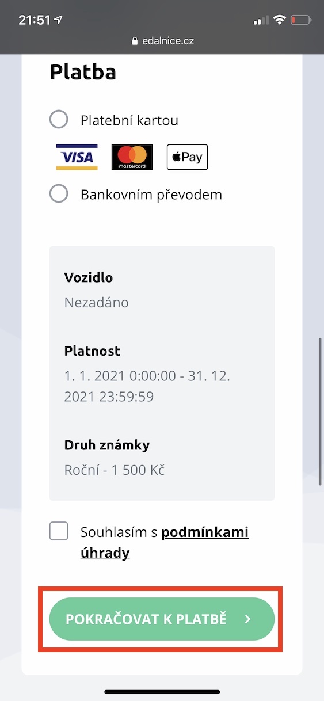Viewport: 324px width, 701px height.
Task: Tap the Platební kartou label text
Action: (x=129, y=120)
